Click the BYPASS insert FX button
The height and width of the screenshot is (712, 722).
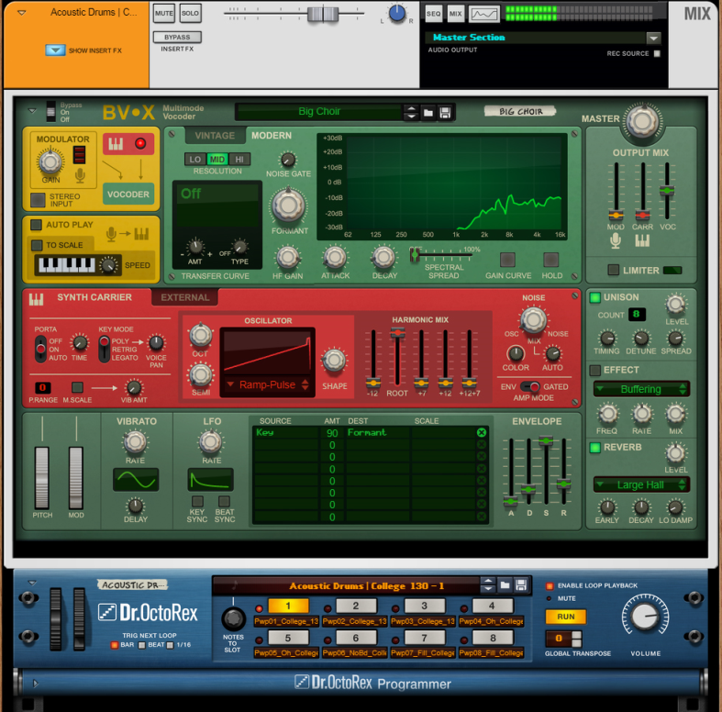tap(177, 37)
